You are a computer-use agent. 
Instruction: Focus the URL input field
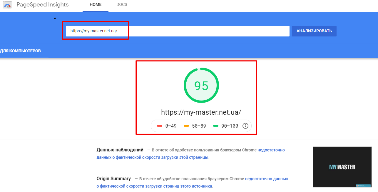click(178, 31)
